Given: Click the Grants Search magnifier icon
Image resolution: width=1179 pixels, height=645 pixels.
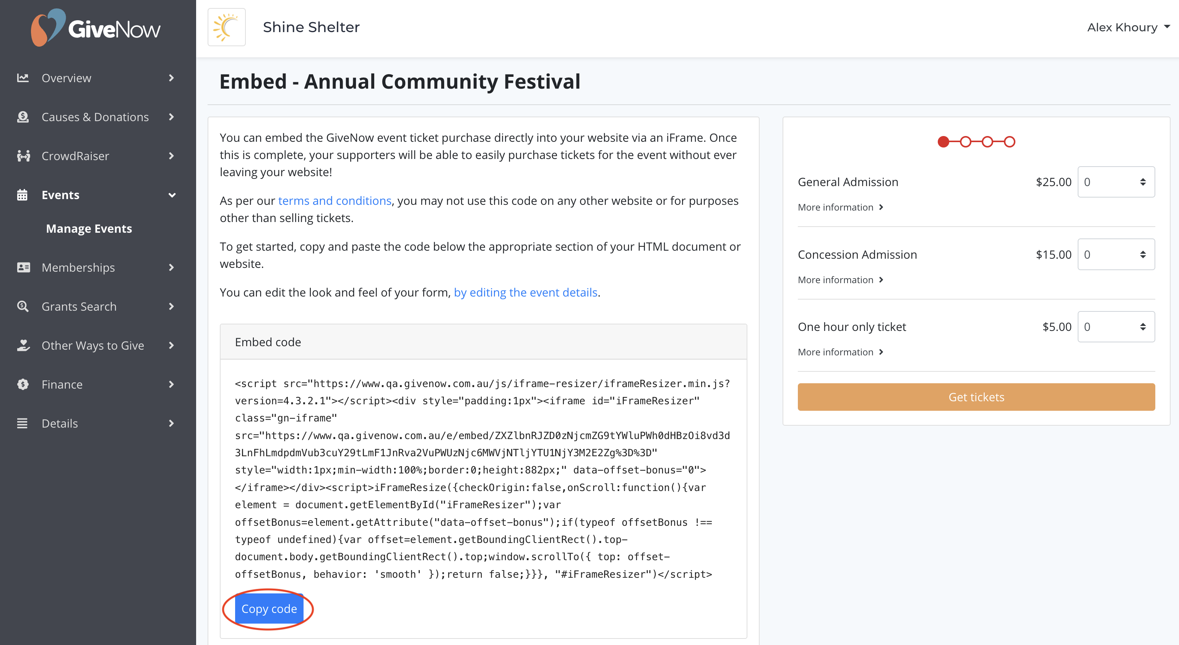Looking at the screenshot, I should coord(23,306).
